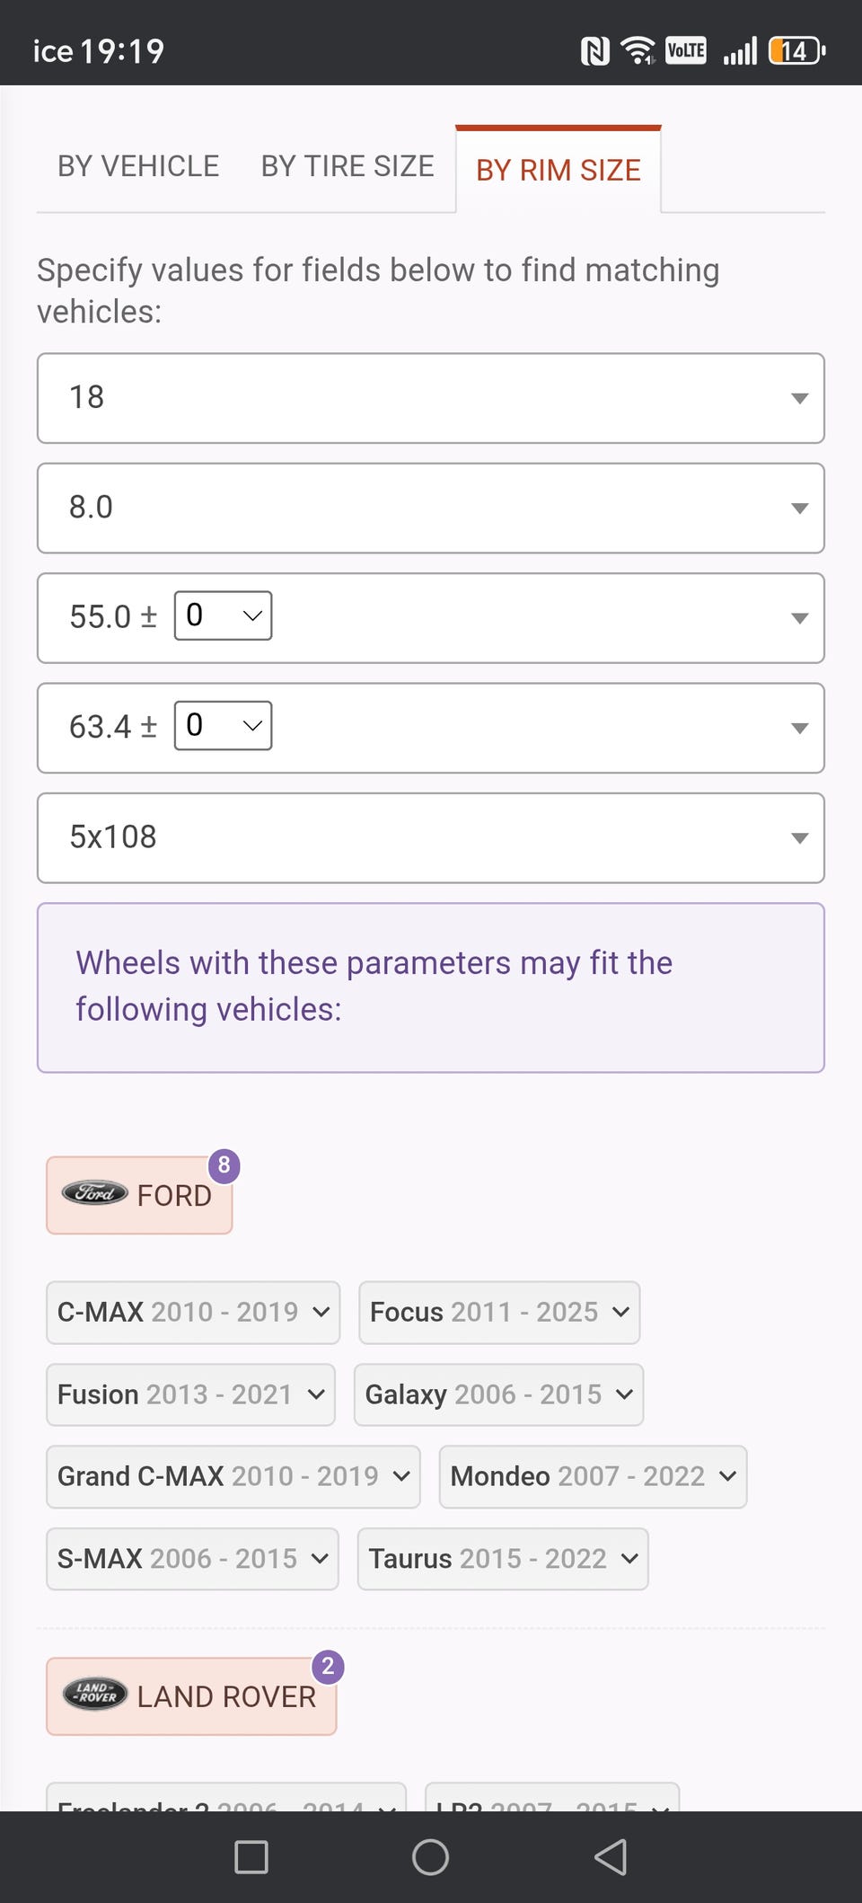Open the rim diameter 18 dropdown
Image resolution: width=862 pixels, height=1903 pixels.
tap(430, 398)
